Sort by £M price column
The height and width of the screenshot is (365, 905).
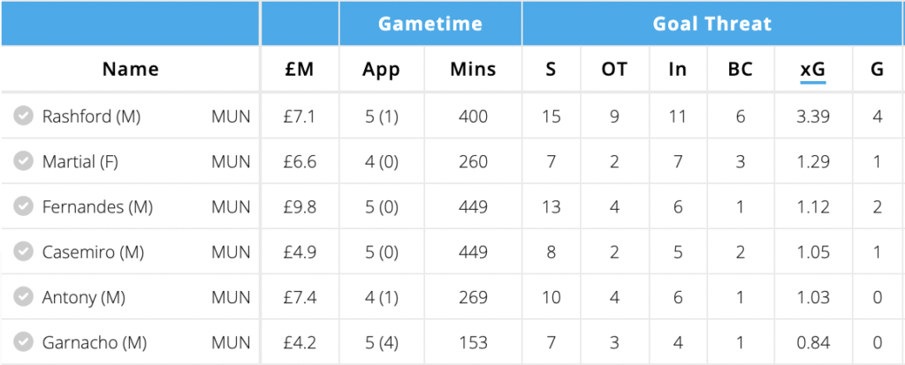[300, 69]
